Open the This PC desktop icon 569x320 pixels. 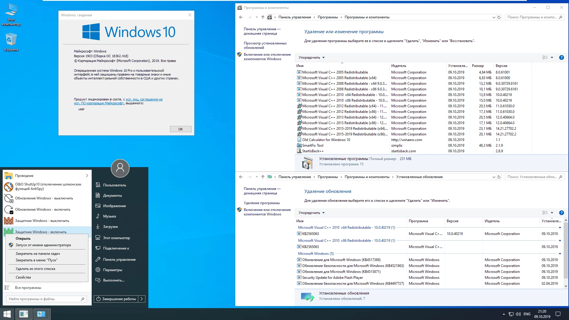click(11, 14)
